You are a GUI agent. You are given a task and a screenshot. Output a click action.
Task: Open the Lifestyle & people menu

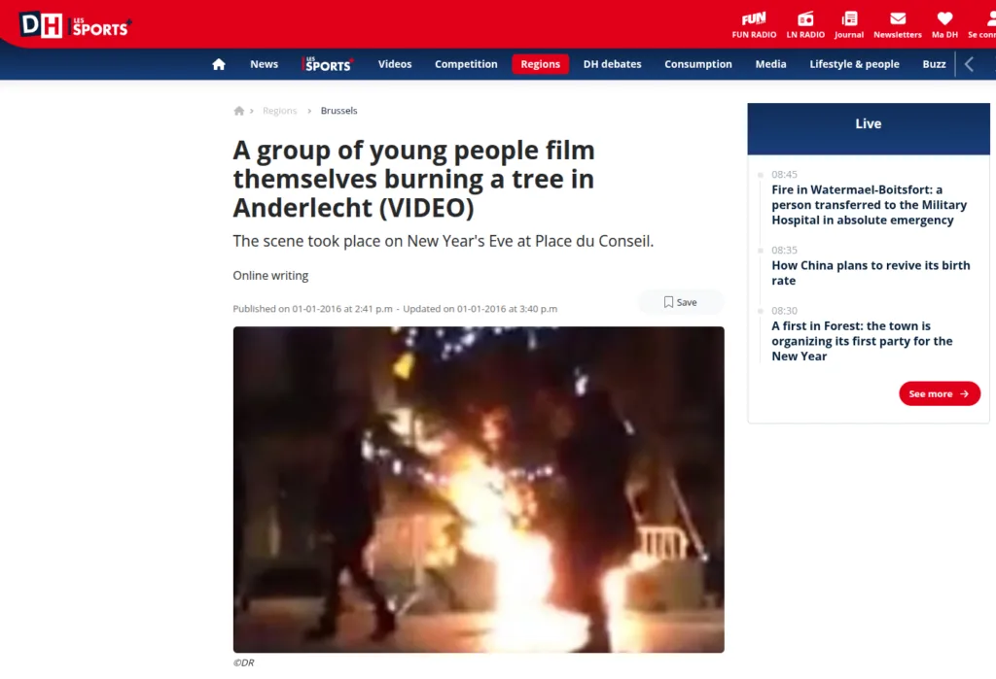[x=854, y=64]
